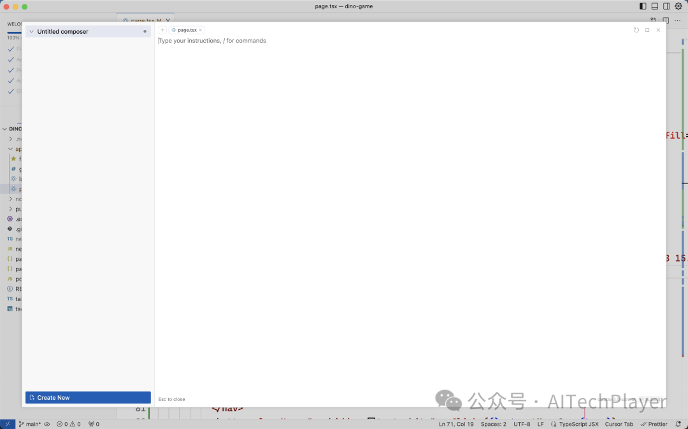Click the split editor icon
This screenshot has width=688, height=429.
pos(666,20)
